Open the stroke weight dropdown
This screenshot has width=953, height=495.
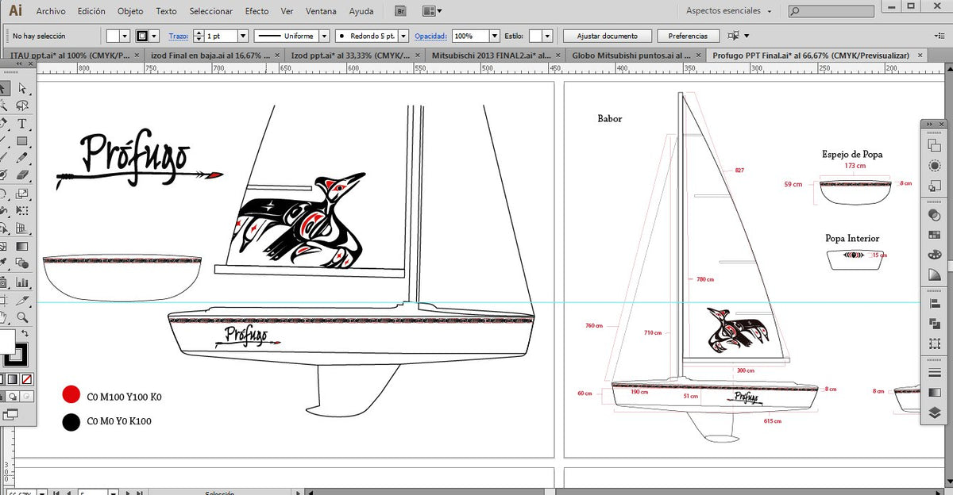pyautogui.click(x=241, y=36)
